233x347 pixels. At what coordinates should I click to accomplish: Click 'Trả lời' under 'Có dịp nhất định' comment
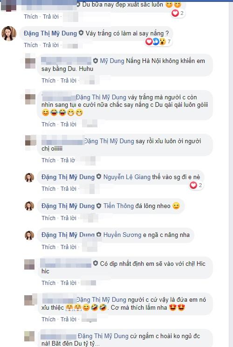pyautogui.click(x=69, y=283)
